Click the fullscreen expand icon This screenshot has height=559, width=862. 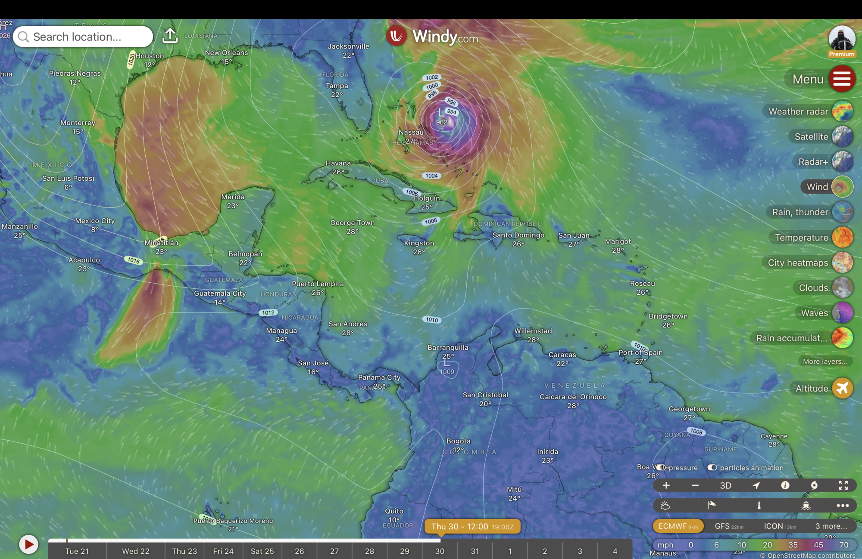[843, 485]
